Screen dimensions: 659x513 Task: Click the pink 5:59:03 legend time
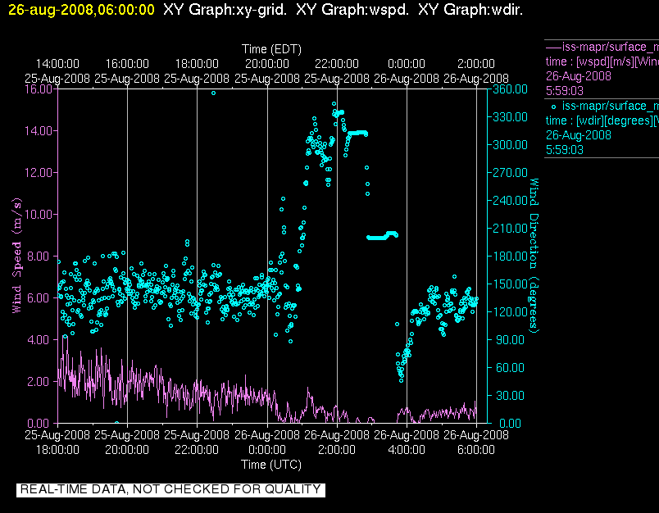(x=565, y=91)
